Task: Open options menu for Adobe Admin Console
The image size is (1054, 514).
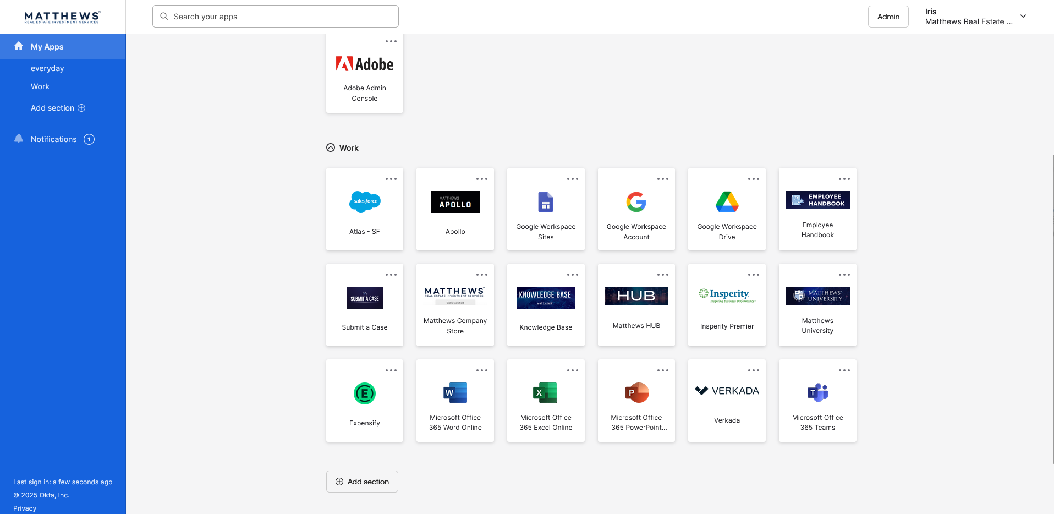Action: pyautogui.click(x=391, y=41)
